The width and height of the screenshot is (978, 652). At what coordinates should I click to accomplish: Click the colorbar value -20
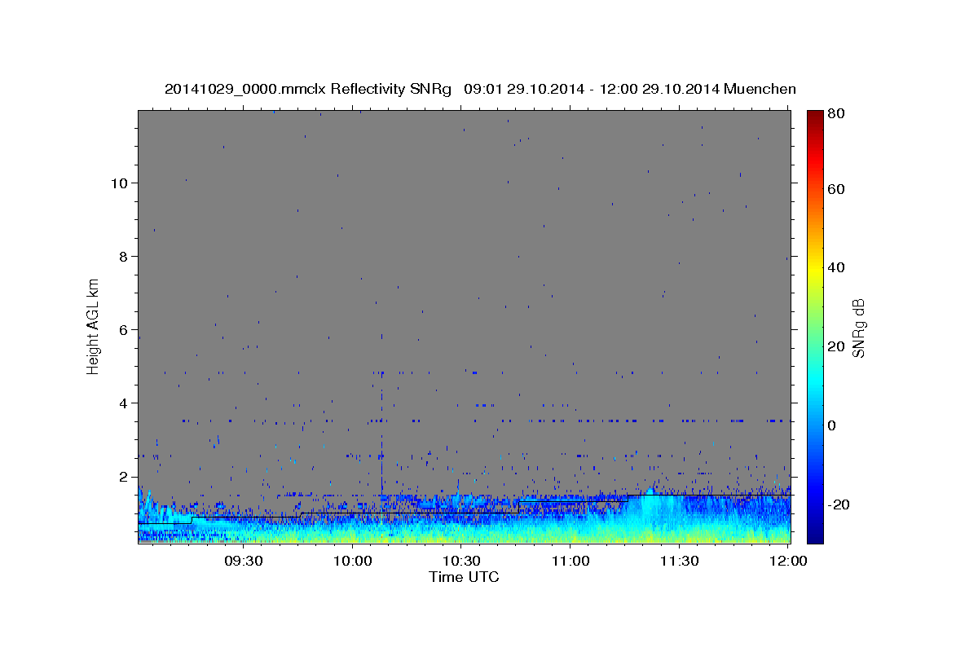coord(838,504)
